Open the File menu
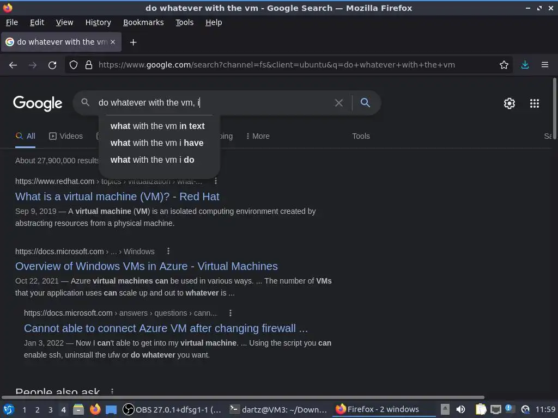 tap(12, 22)
